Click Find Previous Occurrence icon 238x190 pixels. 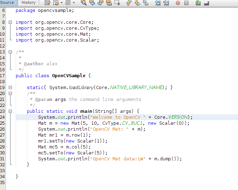(x=92, y=2)
